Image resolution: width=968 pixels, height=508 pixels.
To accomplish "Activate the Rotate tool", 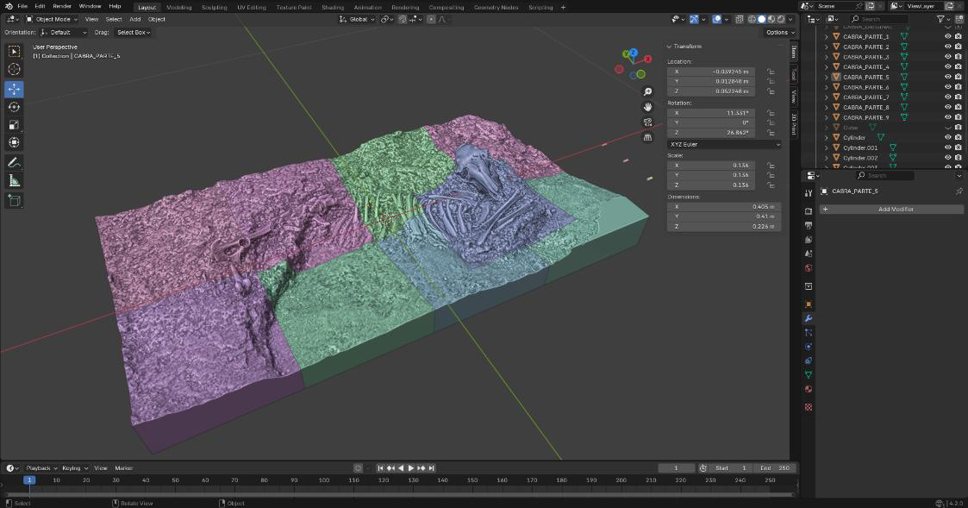I will (x=14, y=107).
